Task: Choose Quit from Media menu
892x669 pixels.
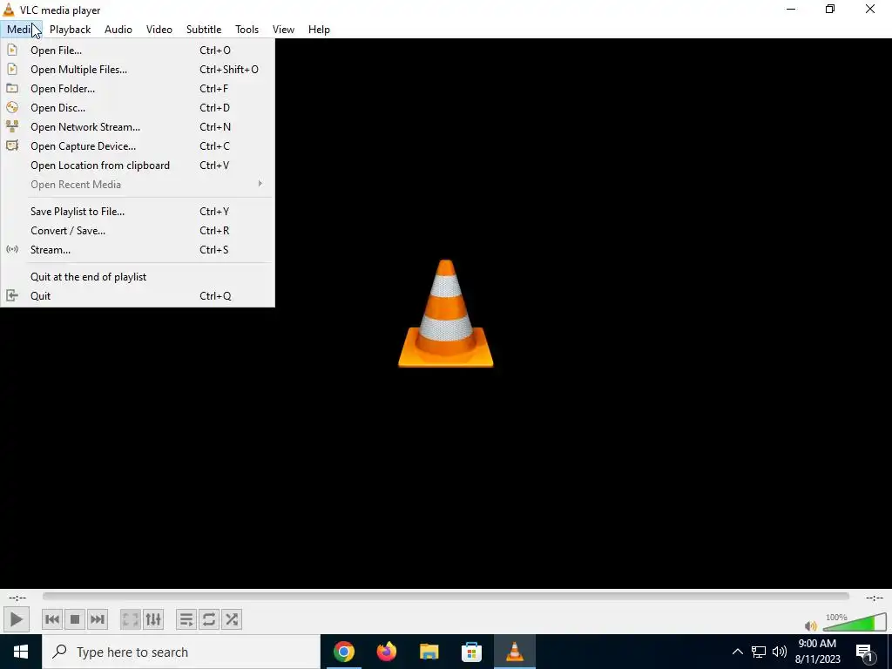Action: (137, 296)
